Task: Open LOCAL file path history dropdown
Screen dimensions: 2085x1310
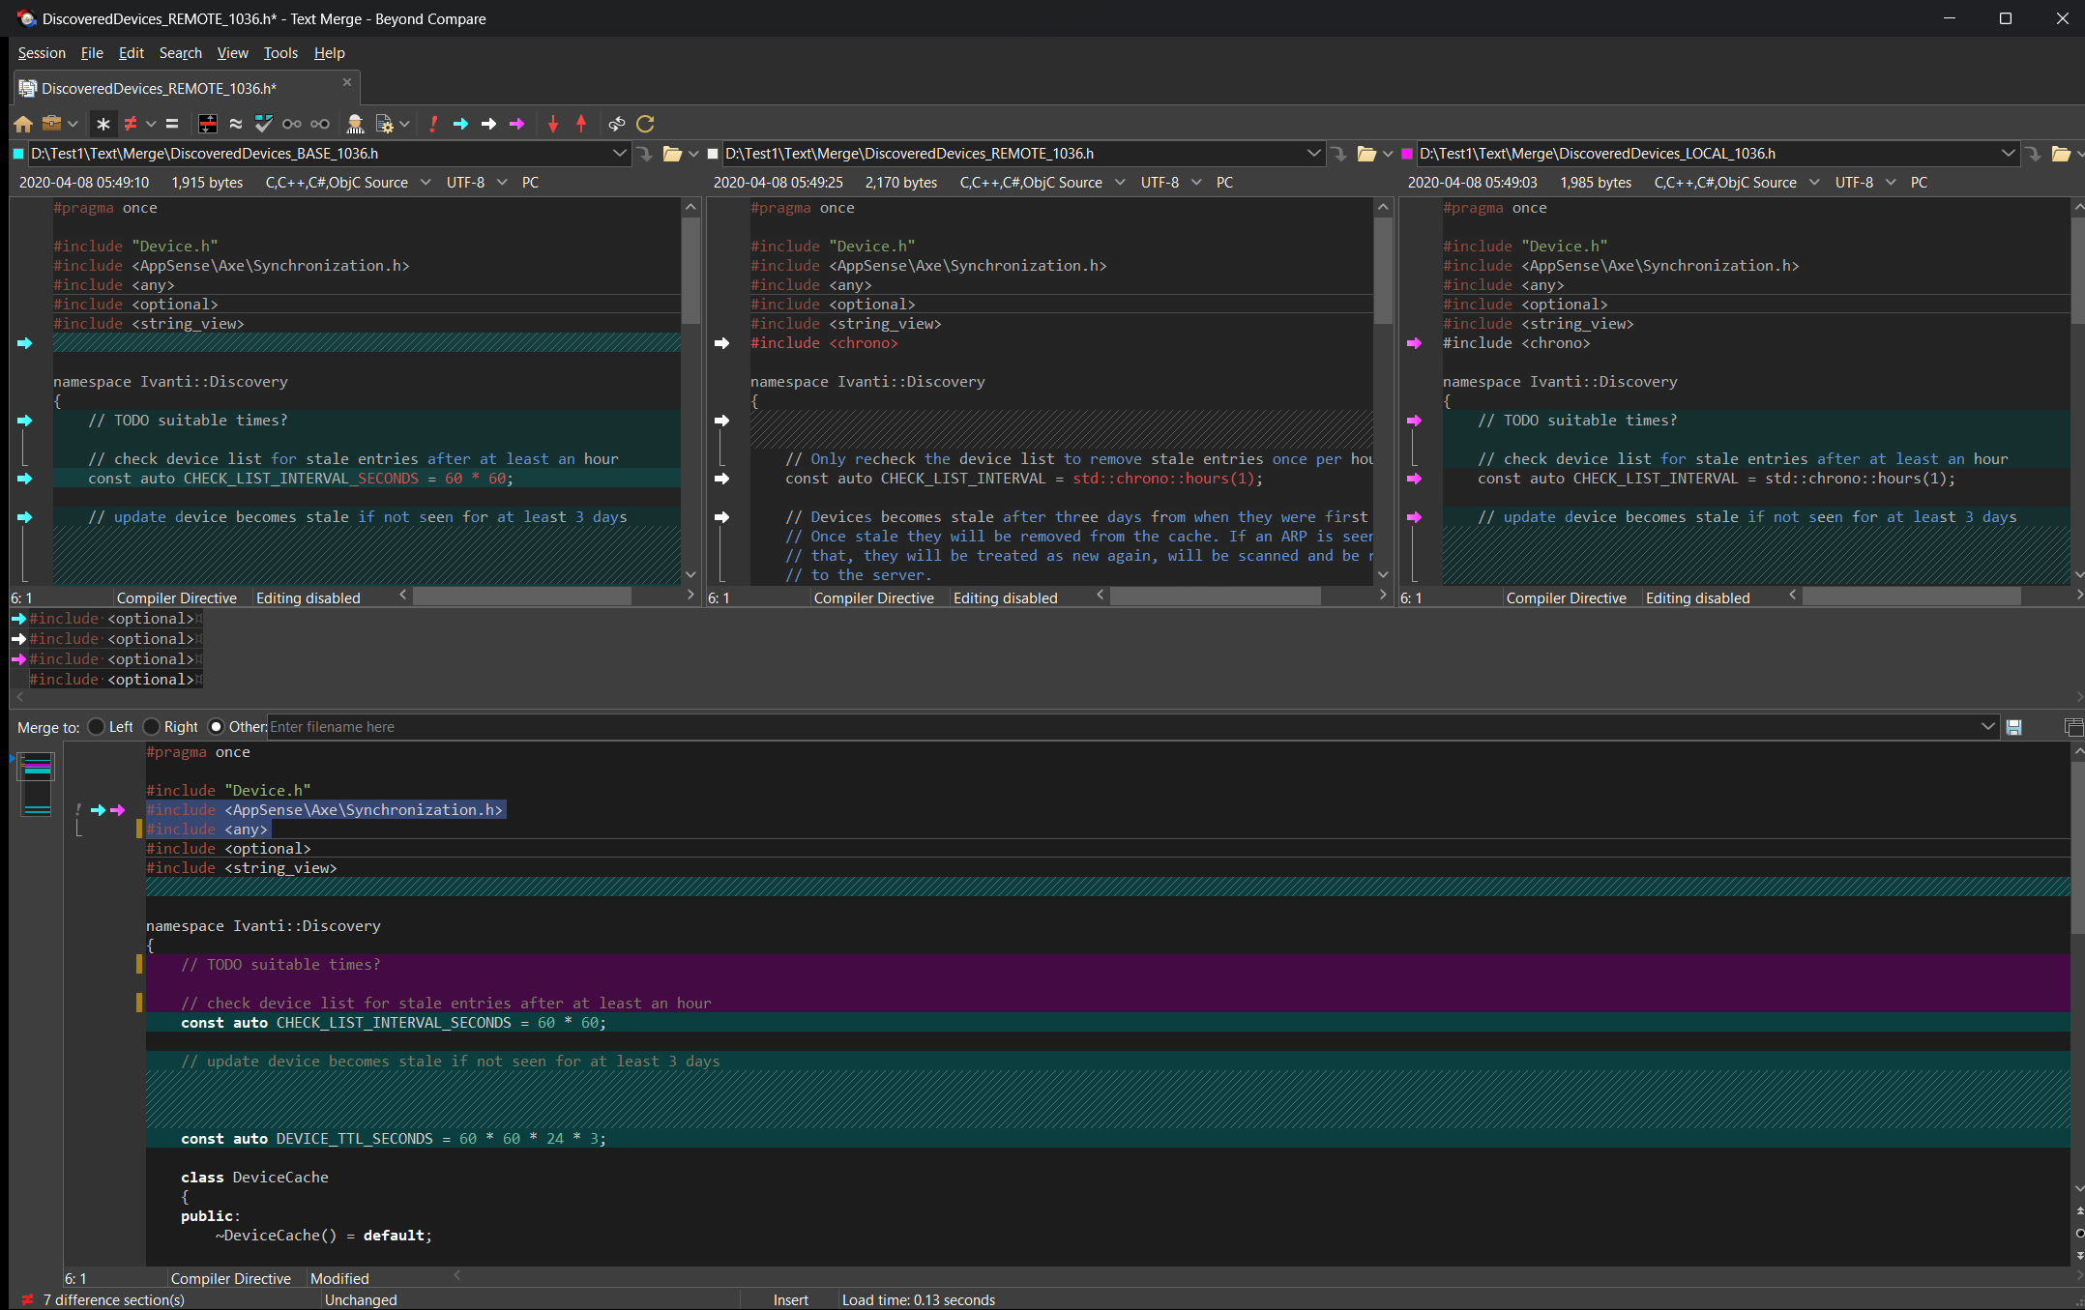Action: tap(2009, 154)
